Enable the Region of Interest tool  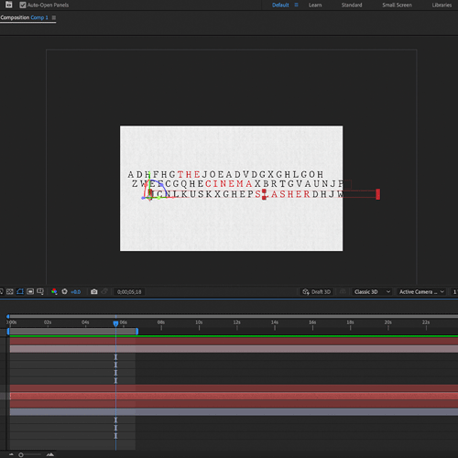pyautogui.click(x=30, y=291)
